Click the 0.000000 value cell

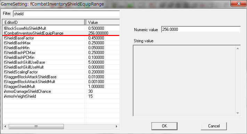pos(96,67)
